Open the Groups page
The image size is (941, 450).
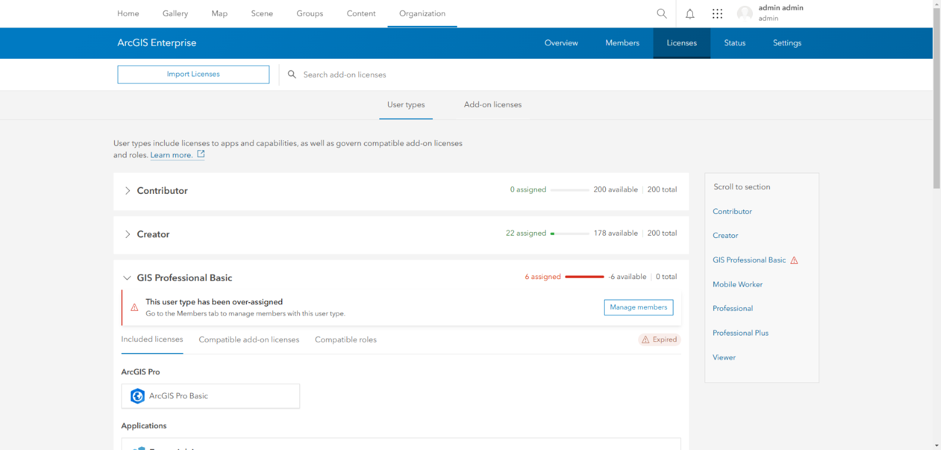click(x=310, y=14)
